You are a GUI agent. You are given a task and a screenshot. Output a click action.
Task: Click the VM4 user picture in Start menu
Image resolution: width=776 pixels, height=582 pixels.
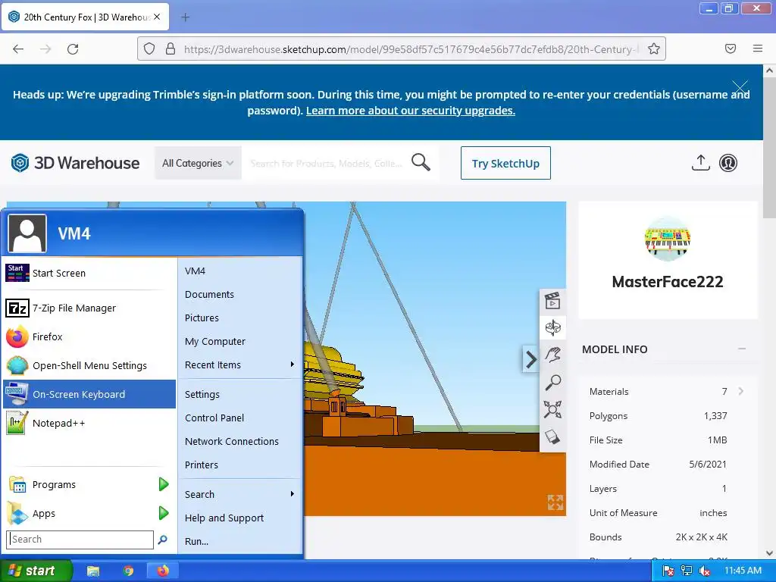click(27, 233)
